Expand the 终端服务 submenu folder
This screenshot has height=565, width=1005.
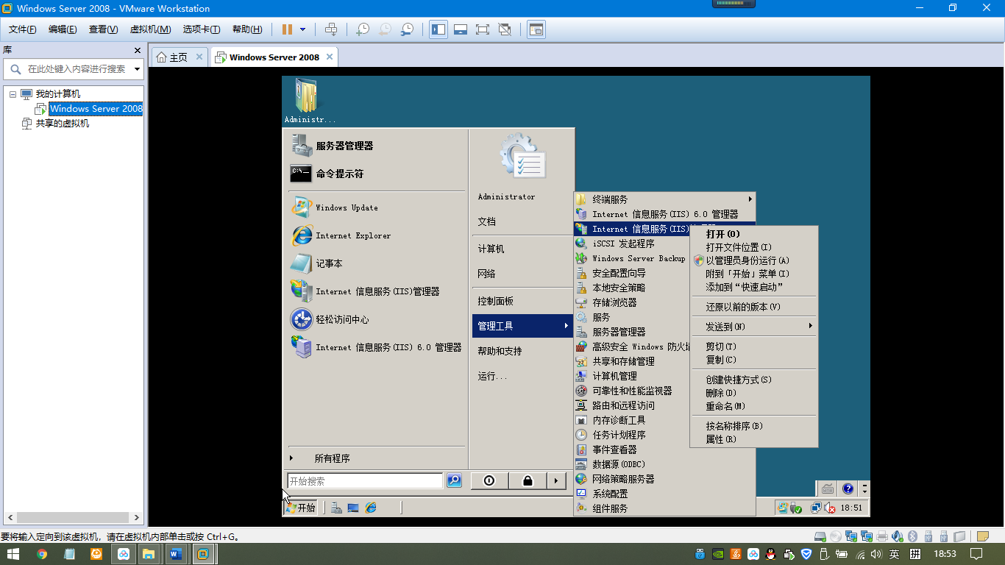coord(664,199)
